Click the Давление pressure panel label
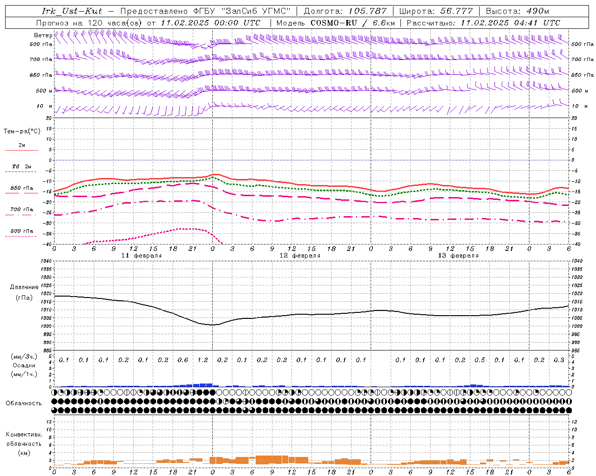The image size is (596, 476). [24, 287]
